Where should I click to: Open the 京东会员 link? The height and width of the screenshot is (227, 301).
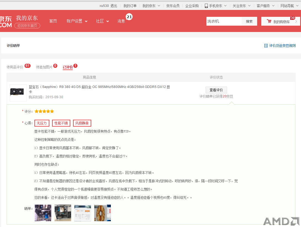pyautogui.click(x=173, y=6)
